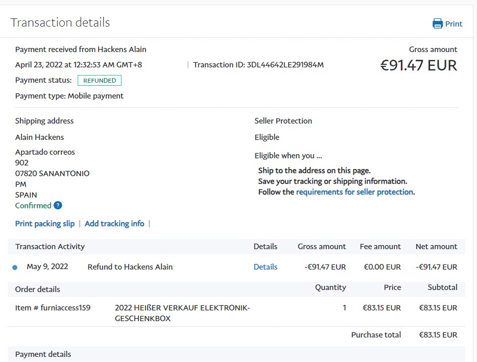Viewport: 477px width, 362px height.
Task: Click the Order details section header
Action: point(38,289)
